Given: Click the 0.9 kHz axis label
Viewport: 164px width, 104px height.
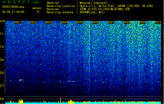Looking at the screenshot, I should (x=2, y=60).
